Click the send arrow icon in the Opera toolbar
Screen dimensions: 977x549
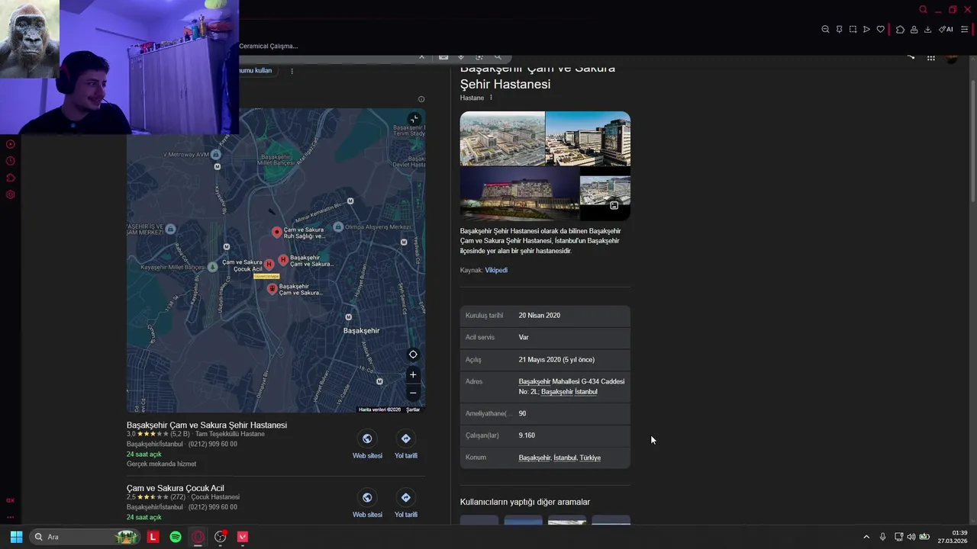tap(866, 30)
